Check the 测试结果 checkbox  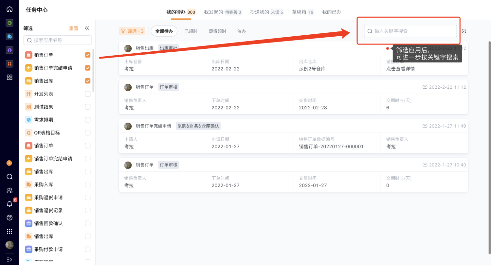pos(87,107)
